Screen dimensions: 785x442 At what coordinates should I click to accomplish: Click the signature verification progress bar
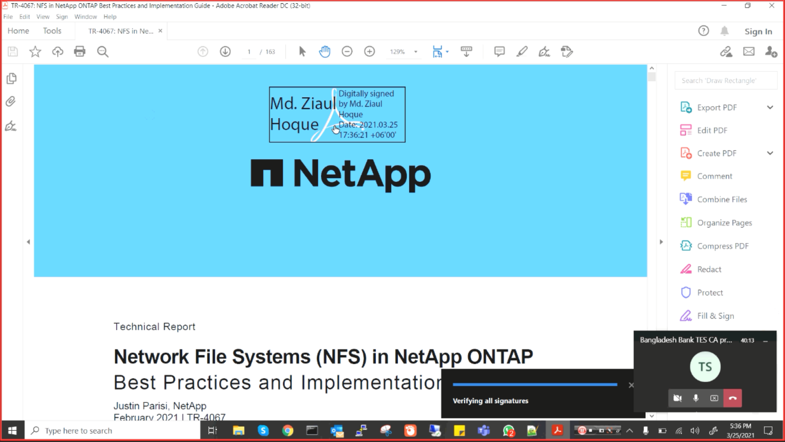click(535, 384)
